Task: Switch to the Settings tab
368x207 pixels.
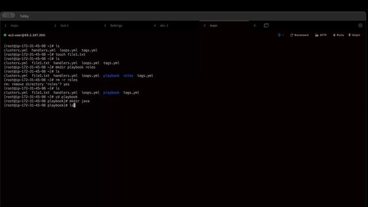Action: coord(116,25)
